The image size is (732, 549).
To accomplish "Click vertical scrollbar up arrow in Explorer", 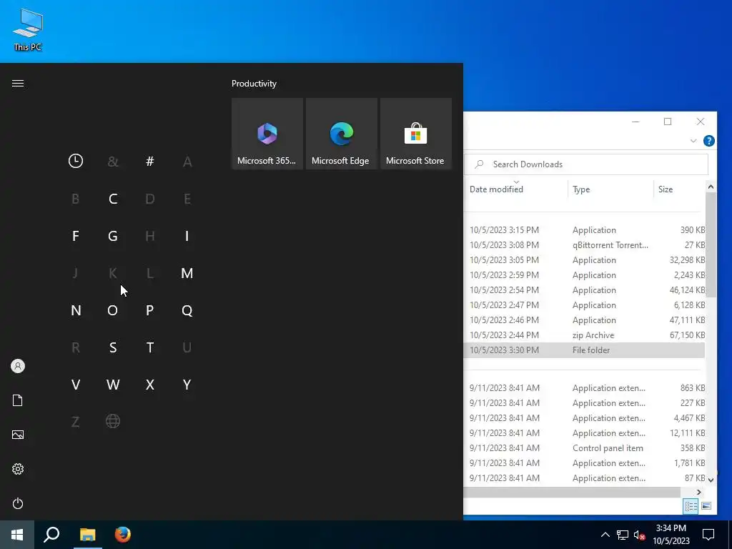I will coord(711,187).
